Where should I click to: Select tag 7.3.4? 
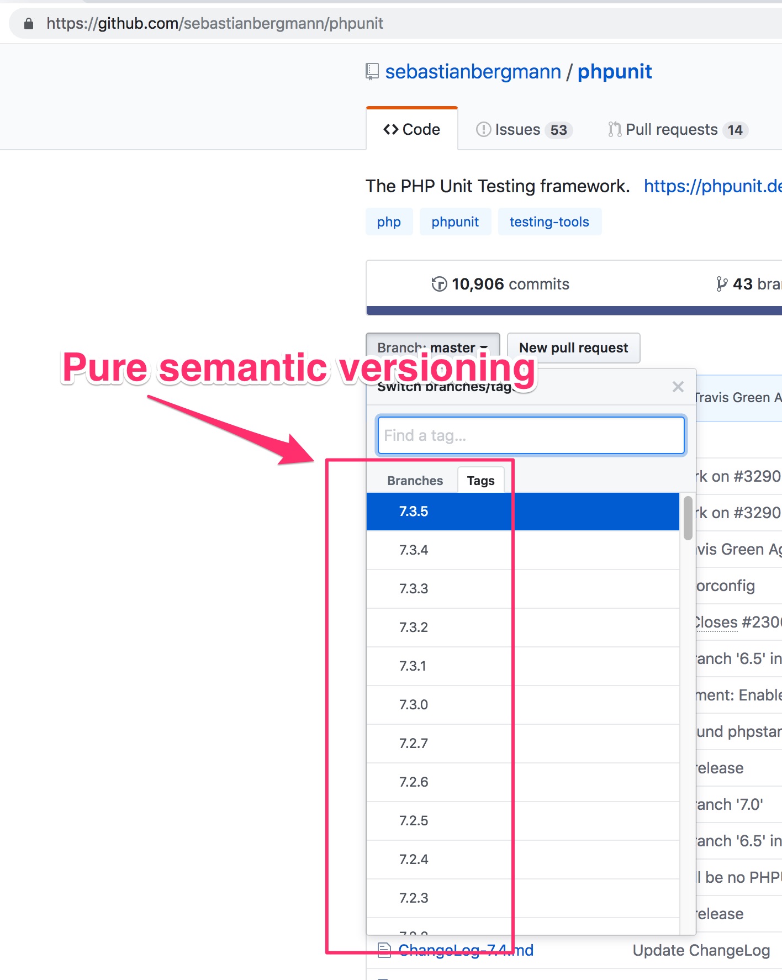click(x=522, y=550)
